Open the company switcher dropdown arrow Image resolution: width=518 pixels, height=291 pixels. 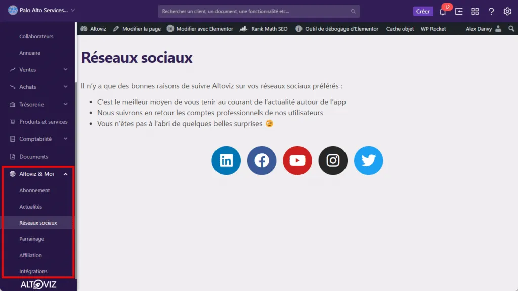click(x=73, y=10)
